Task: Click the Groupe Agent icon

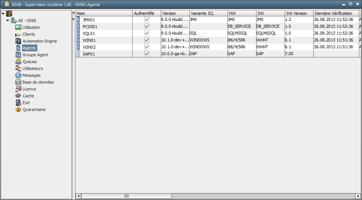Action: (18, 55)
